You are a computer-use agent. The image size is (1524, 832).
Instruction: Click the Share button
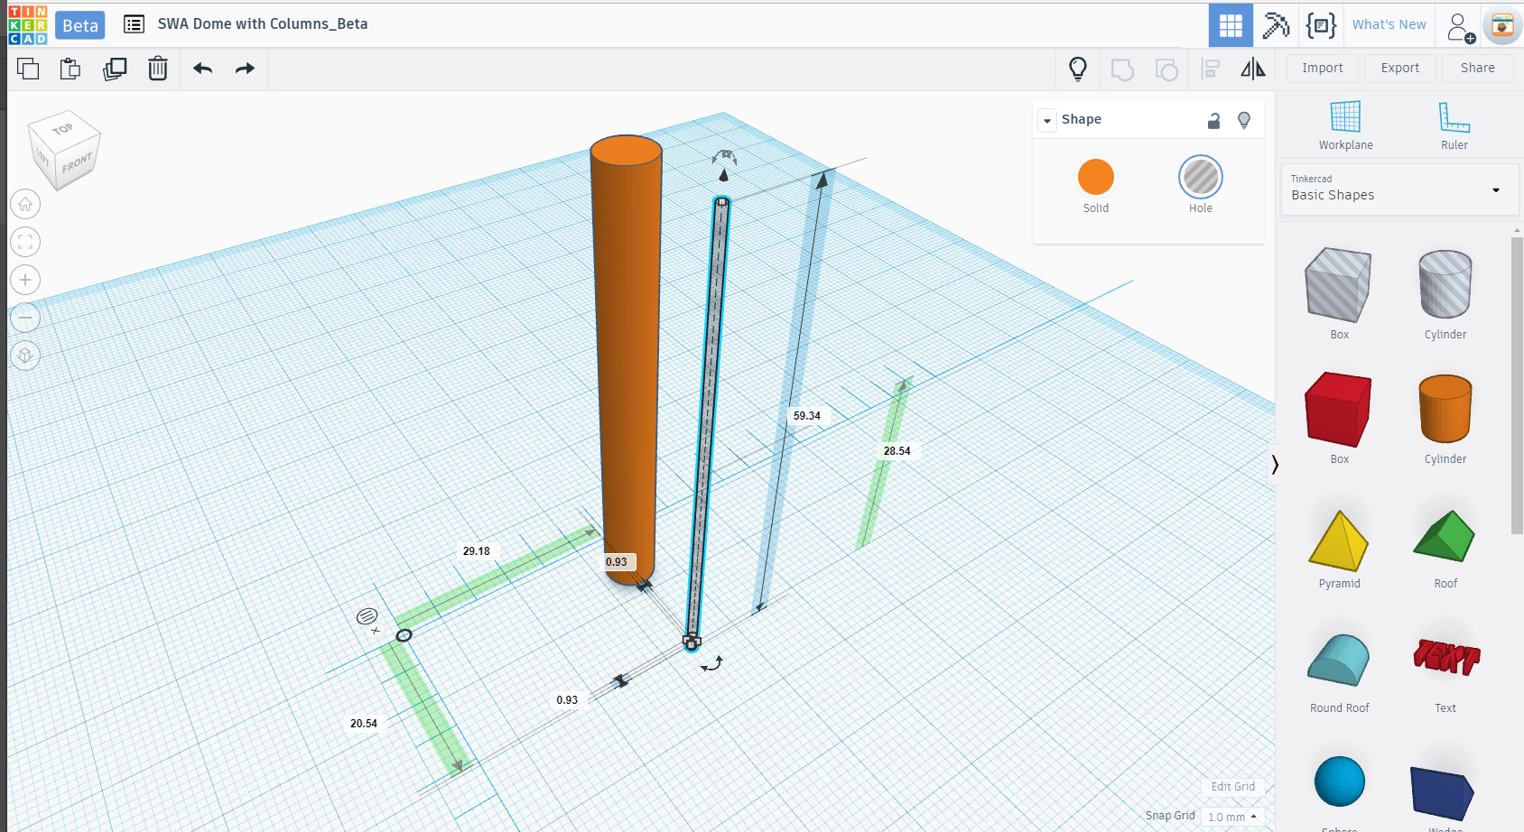[x=1477, y=68]
